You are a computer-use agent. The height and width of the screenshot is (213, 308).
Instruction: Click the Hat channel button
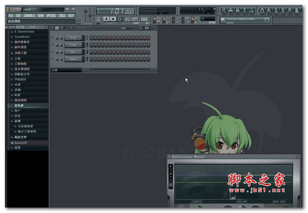click(x=73, y=52)
